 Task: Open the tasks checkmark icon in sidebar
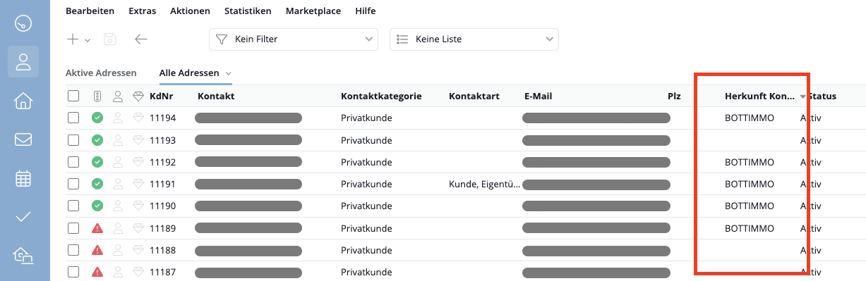[x=23, y=217]
